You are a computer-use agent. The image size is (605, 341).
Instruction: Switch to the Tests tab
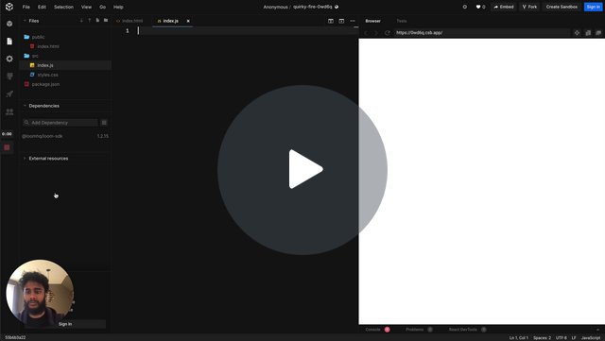[x=402, y=21]
